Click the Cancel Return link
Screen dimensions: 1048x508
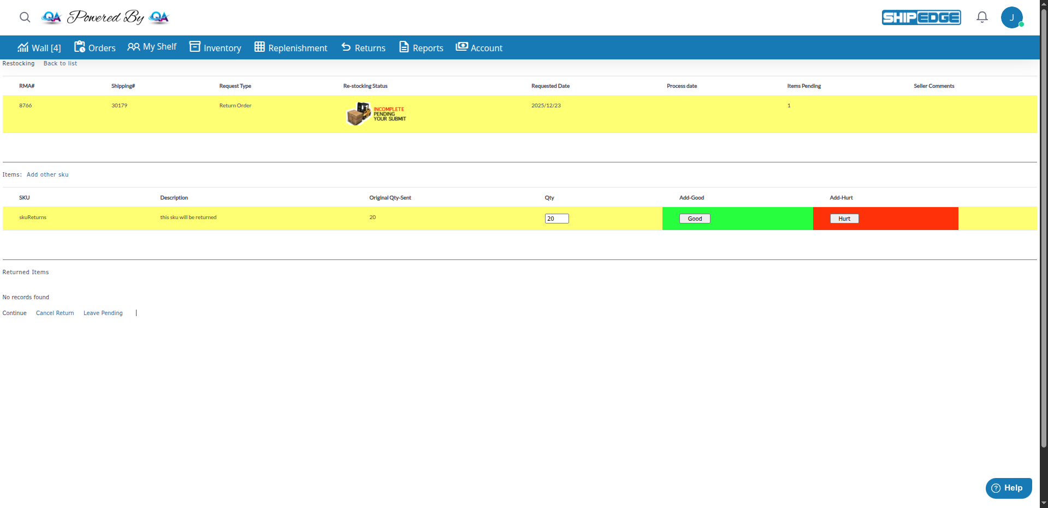[55, 313]
